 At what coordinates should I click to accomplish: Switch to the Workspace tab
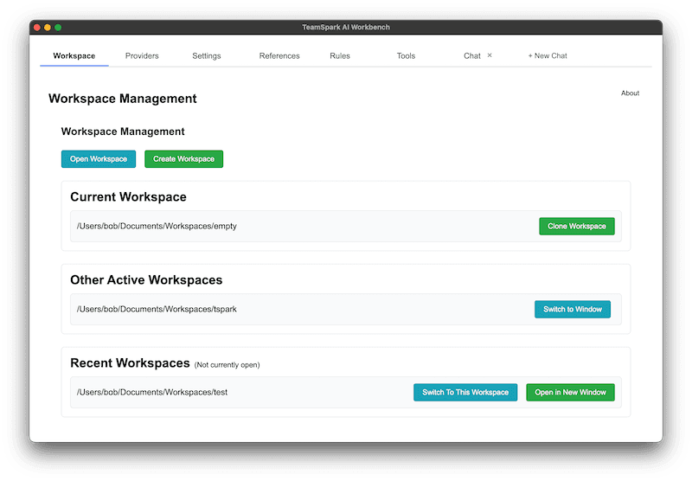pos(74,56)
